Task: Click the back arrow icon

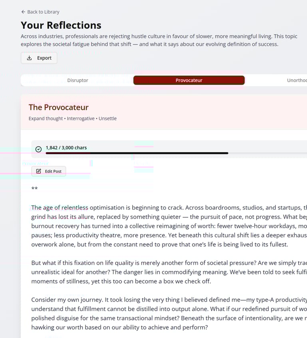Action: (x=23, y=12)
